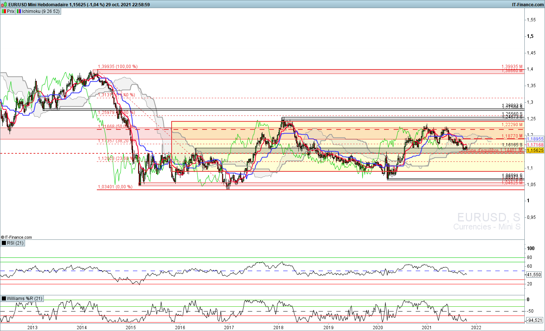Select the 1,03401 (0,00 %) Fibonacci label
The image size is (545, 331).
[x=115, y=187]
